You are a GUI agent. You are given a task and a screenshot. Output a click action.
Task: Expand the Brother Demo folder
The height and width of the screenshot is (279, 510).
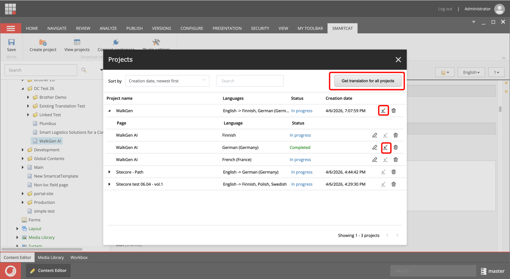tap(28, 97)
